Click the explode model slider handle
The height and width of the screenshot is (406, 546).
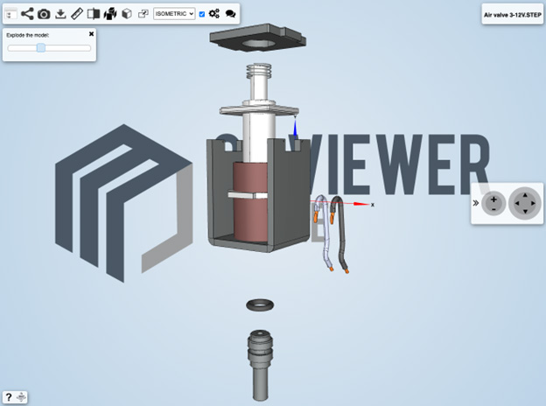point(41,48)
